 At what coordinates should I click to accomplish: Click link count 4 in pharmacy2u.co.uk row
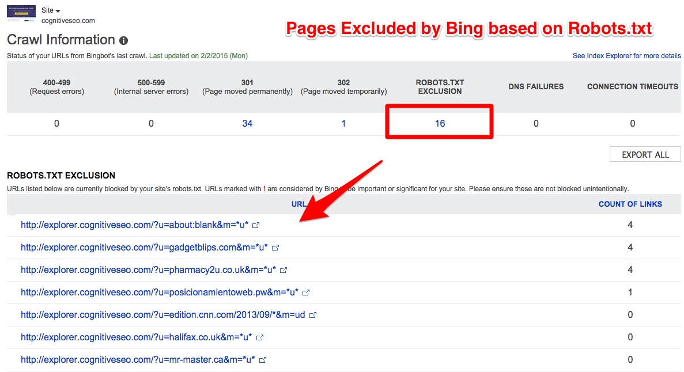point(630,270)
